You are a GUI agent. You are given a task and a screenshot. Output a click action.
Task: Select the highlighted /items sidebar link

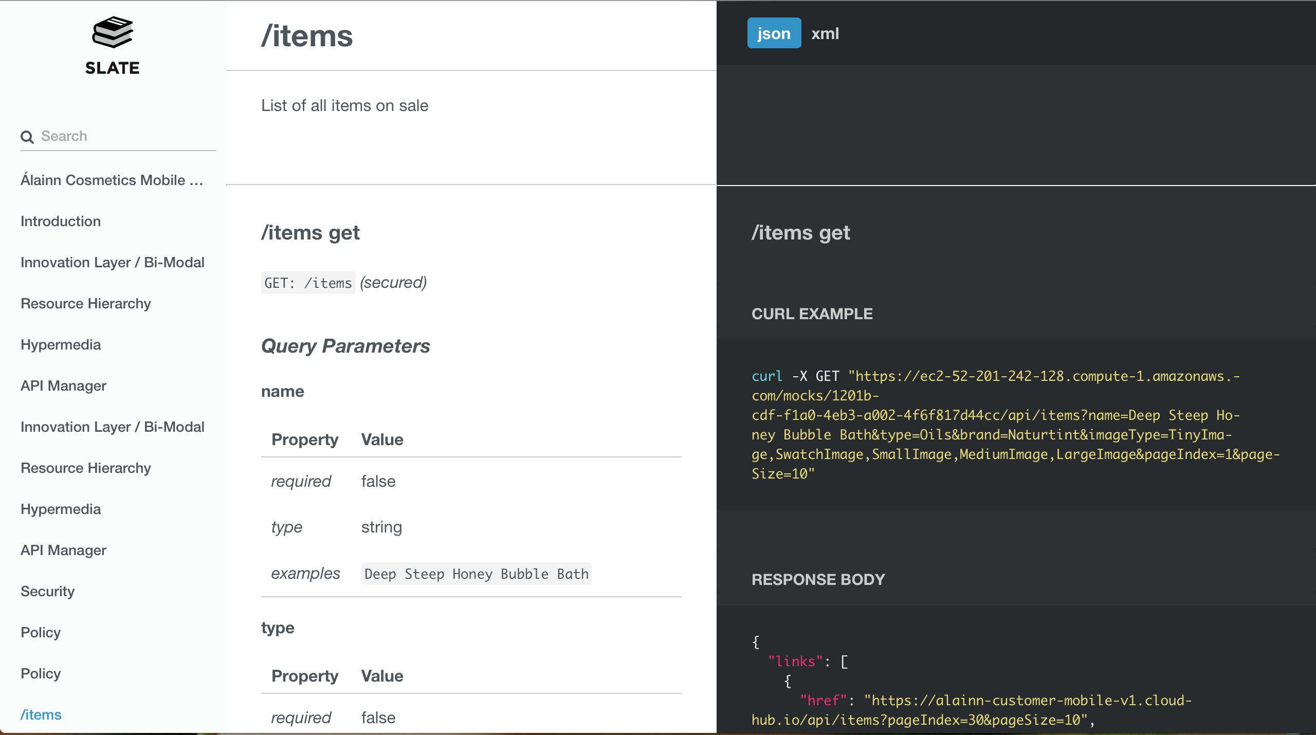[x=41, y=714]
